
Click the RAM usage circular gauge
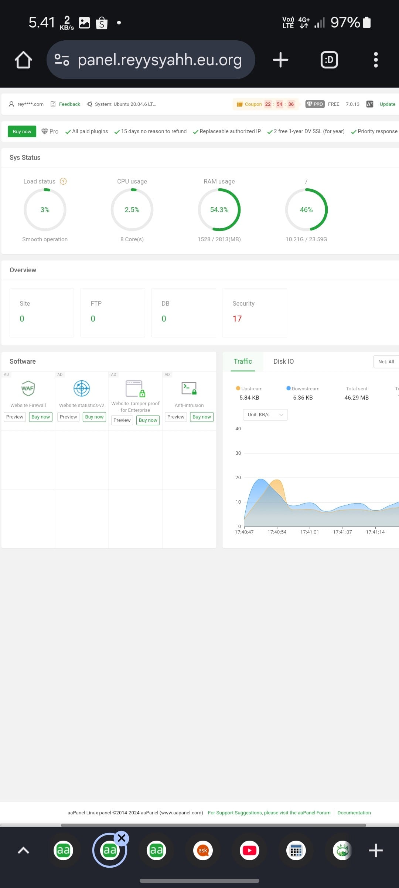point(219,210)
